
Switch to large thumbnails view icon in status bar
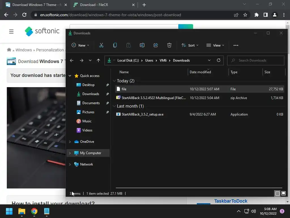click(x=283, y=194)
